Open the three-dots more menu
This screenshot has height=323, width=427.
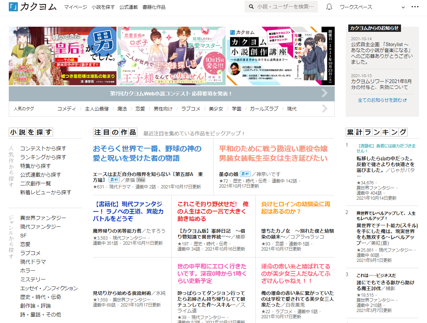[x=415, y=7]
